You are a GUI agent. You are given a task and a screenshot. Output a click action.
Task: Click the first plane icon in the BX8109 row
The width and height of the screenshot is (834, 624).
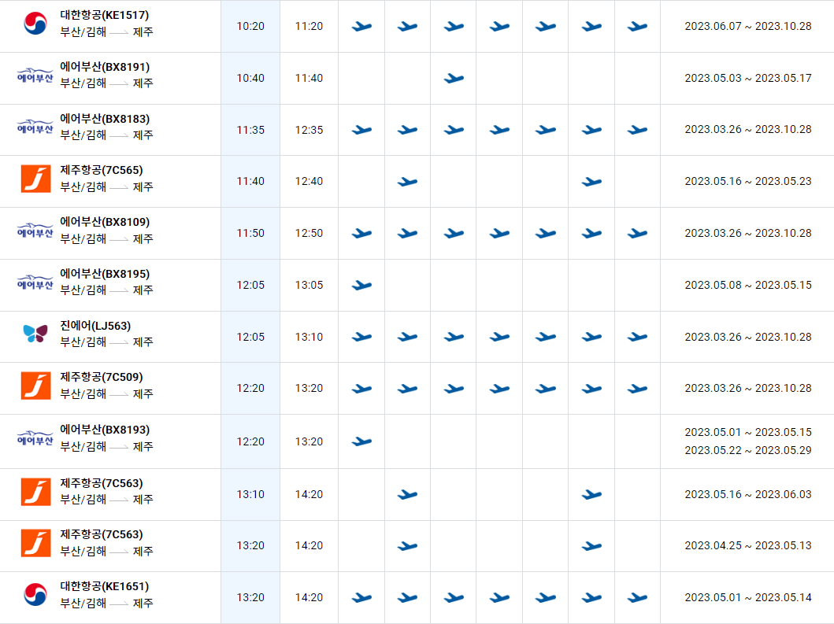(361, 234)
